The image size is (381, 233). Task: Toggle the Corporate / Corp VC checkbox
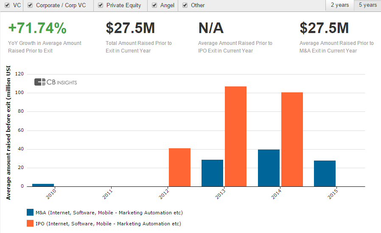[30, 6]
